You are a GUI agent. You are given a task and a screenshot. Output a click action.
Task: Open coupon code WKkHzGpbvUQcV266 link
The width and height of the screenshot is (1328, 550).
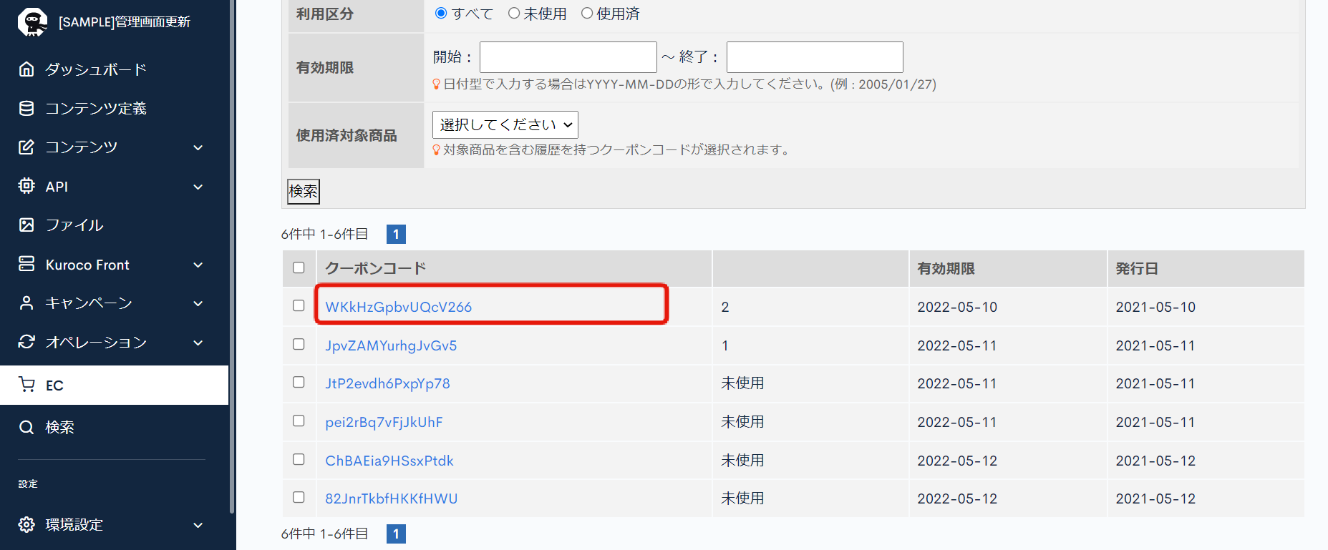[x=398, y=307]
